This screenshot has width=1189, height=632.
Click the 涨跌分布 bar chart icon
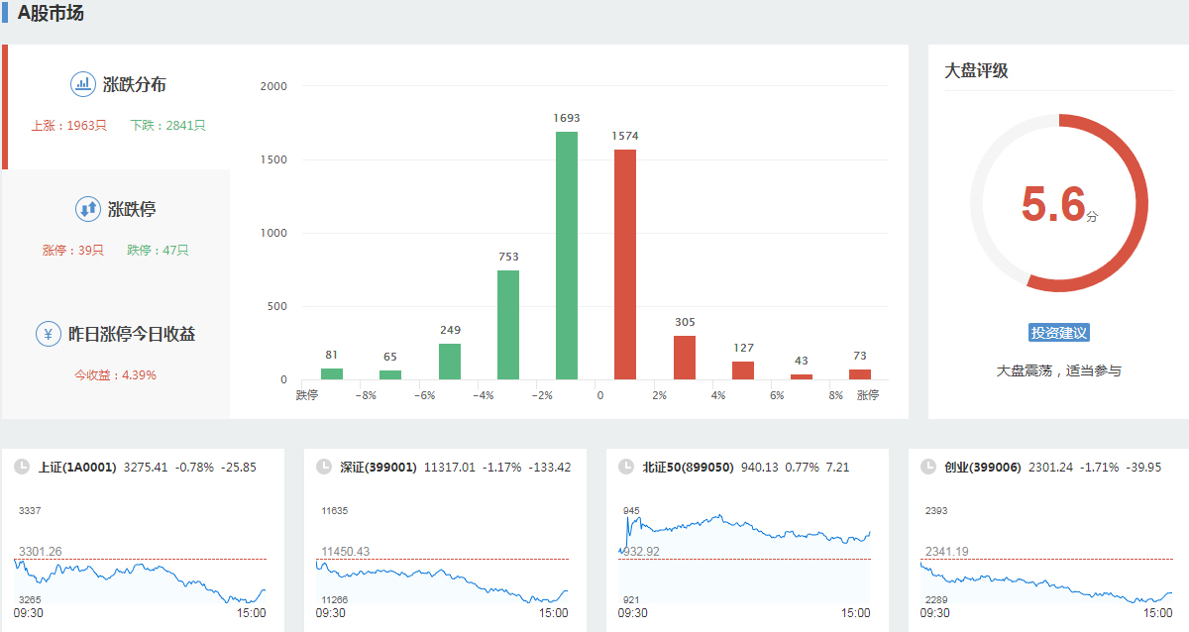tap(82, 84)
